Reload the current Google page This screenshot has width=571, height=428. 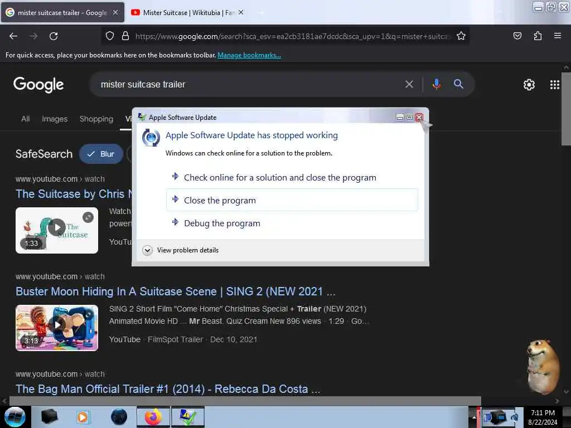[54, 36]
